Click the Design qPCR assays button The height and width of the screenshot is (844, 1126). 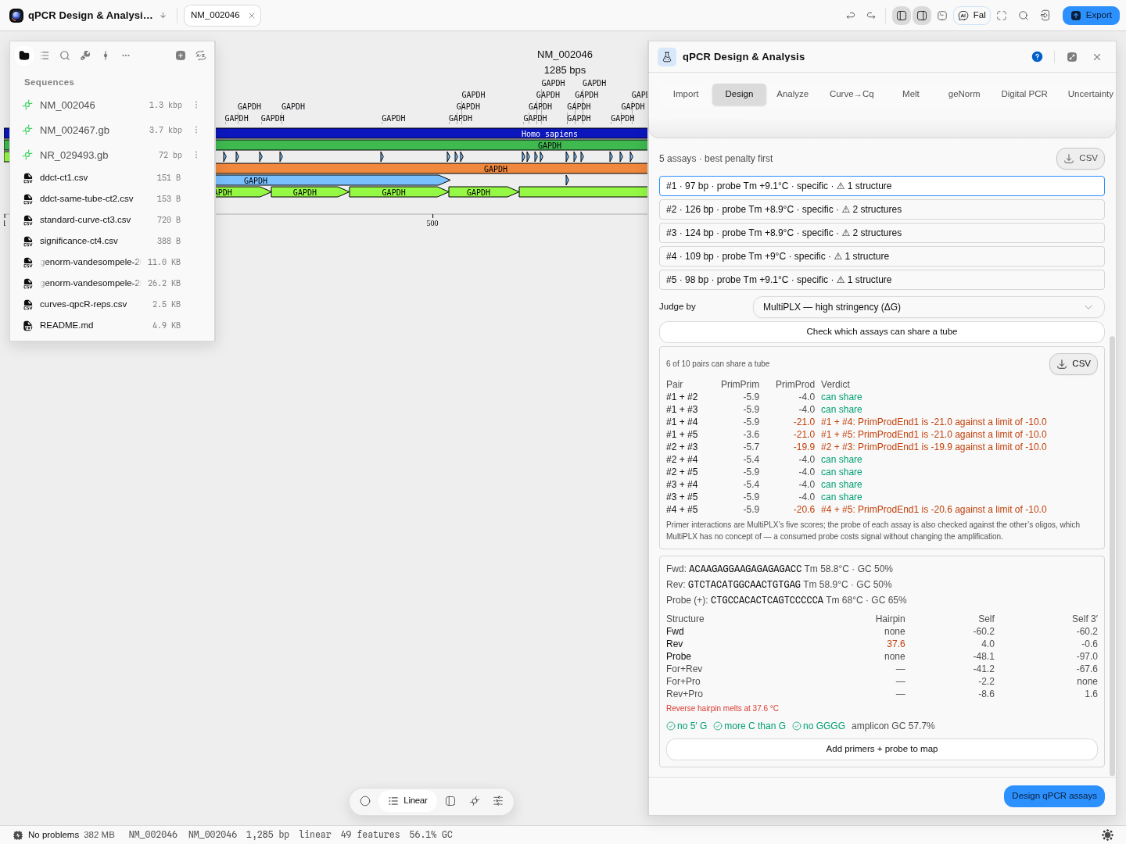[x=1054, y=796]
